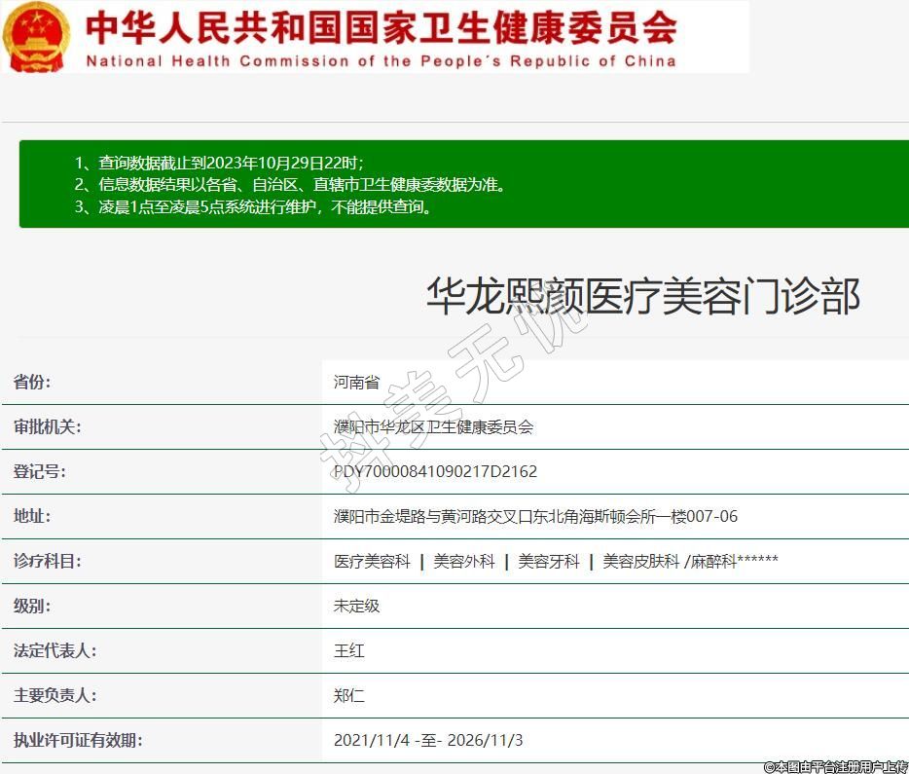Select the 省份 row label
Screen dimensions: 909x774
[x=32, y=382]
